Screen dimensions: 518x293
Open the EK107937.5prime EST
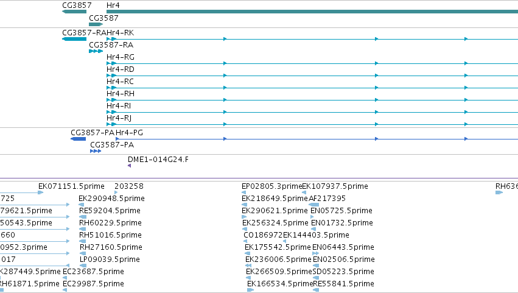coord(304,192)
